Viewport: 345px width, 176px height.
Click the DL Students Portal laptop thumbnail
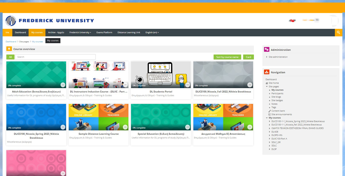[x=161, y=75]
